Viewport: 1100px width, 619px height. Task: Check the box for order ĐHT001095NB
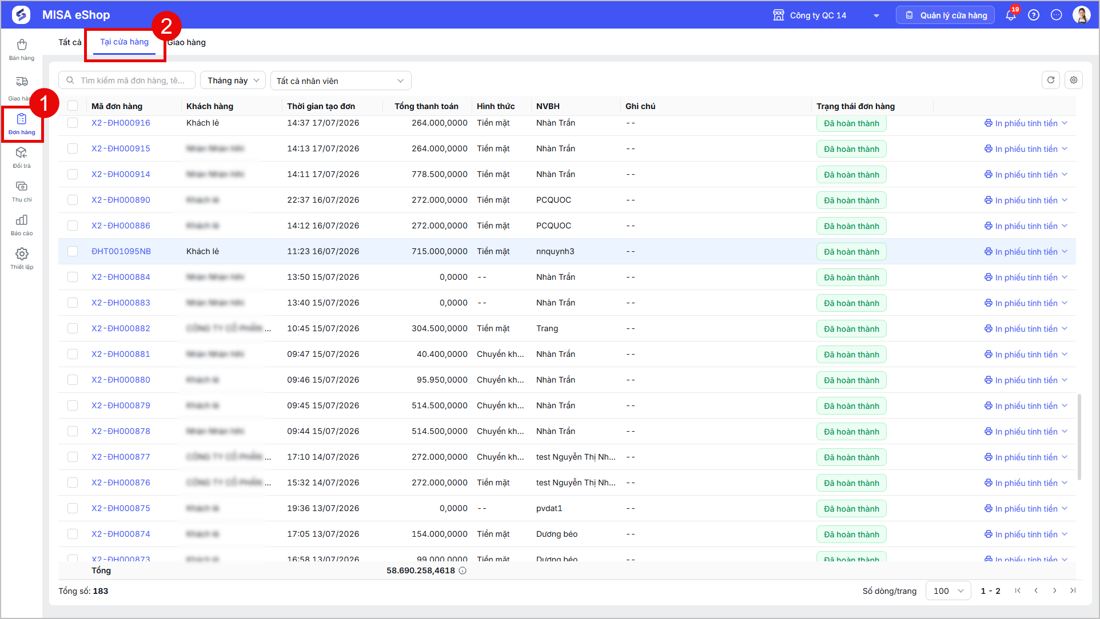click(x=73, y=251)
